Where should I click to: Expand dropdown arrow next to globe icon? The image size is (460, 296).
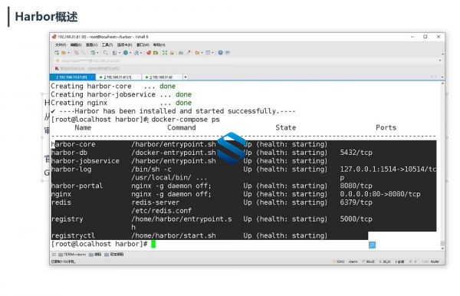[130, 53]
